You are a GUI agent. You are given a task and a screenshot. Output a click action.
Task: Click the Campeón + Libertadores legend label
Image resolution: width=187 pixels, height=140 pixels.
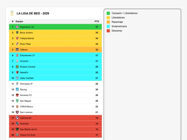pos(125,13)
